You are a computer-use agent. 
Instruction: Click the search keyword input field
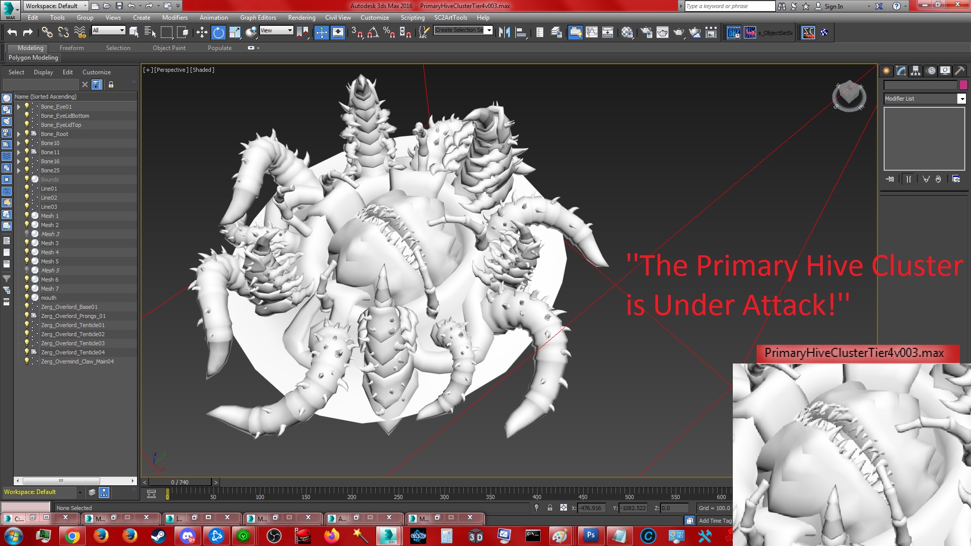point(730,6)
